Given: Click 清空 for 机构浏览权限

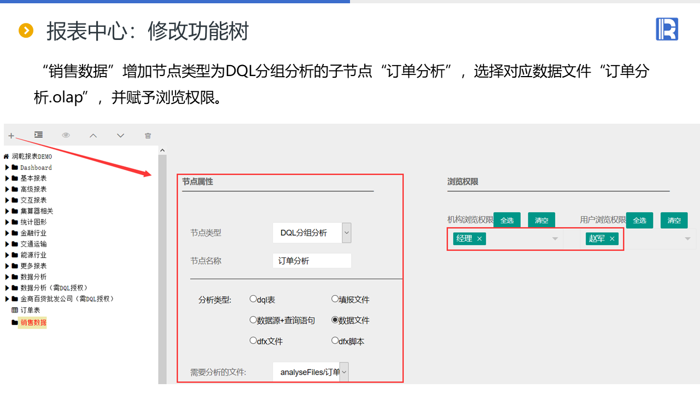Looking at the screenshot, I should point(541,220).
